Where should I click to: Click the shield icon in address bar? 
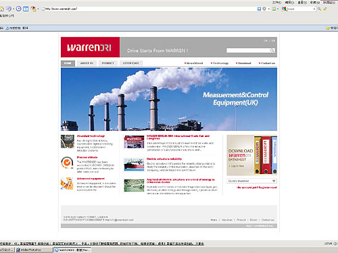(x=264, y=9)
